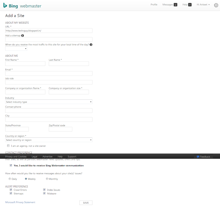Open the Messages menu item

[168, 4]
